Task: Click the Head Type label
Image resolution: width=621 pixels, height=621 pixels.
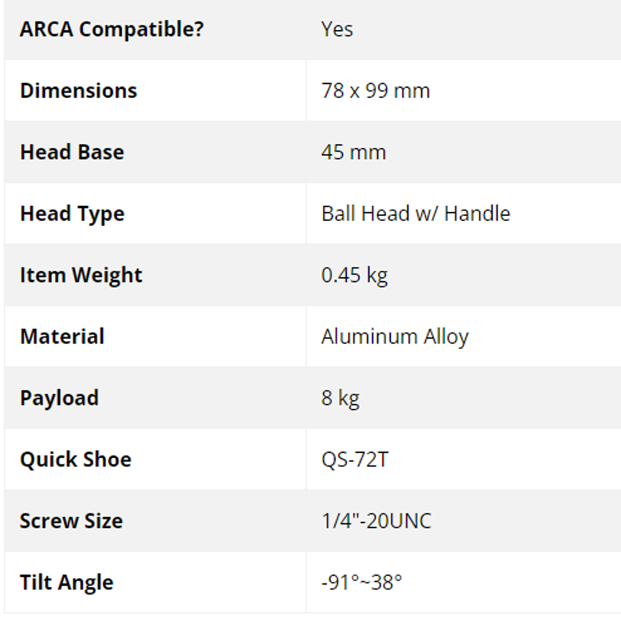Action: coord(72,214)
